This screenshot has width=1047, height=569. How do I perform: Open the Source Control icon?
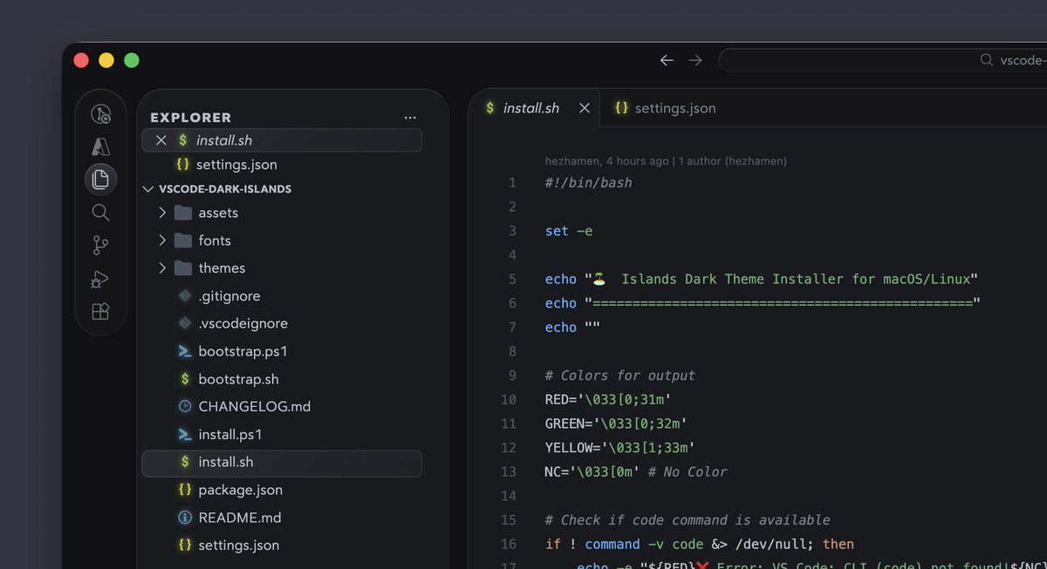point(100,245)
